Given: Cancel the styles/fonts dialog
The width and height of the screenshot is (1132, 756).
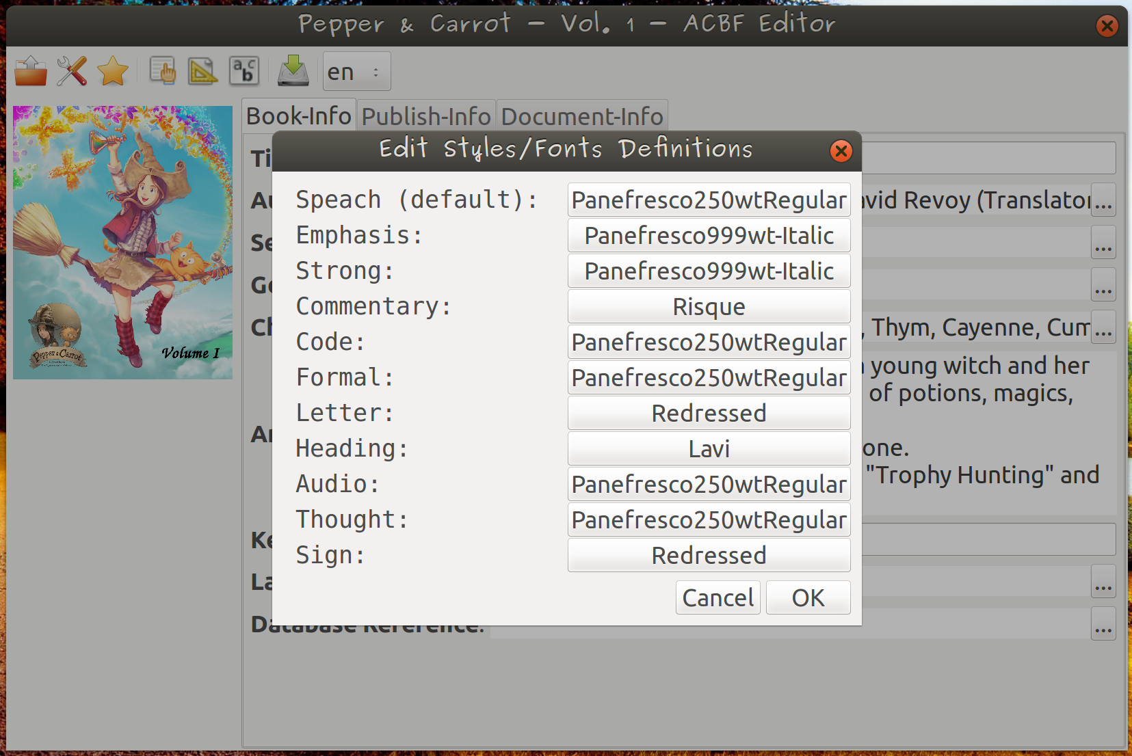Looking at the screenshot, I should 718,597.
